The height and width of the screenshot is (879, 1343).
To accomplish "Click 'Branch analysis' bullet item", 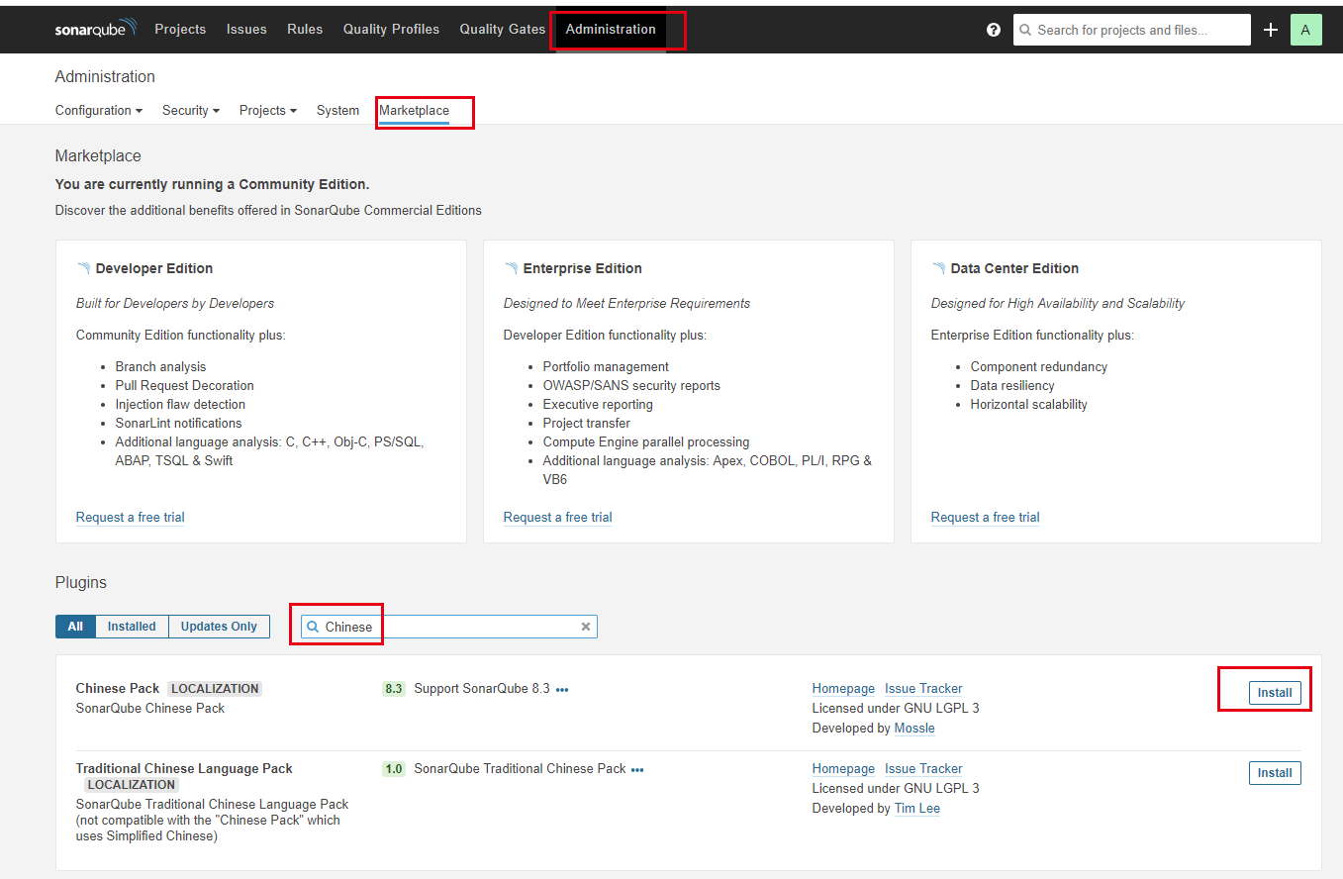I will (x=160, y=367).
